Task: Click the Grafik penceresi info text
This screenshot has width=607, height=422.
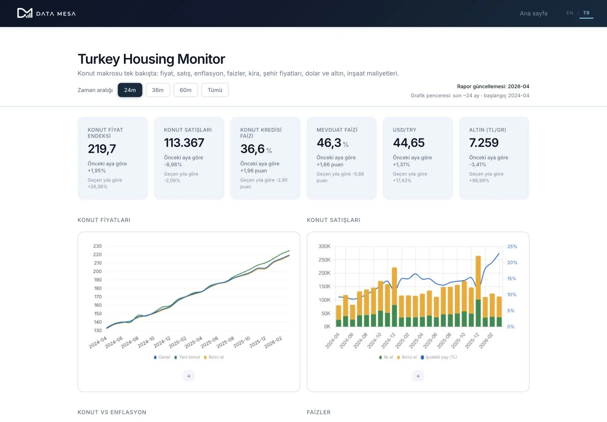Action: [x=470, y=95]
